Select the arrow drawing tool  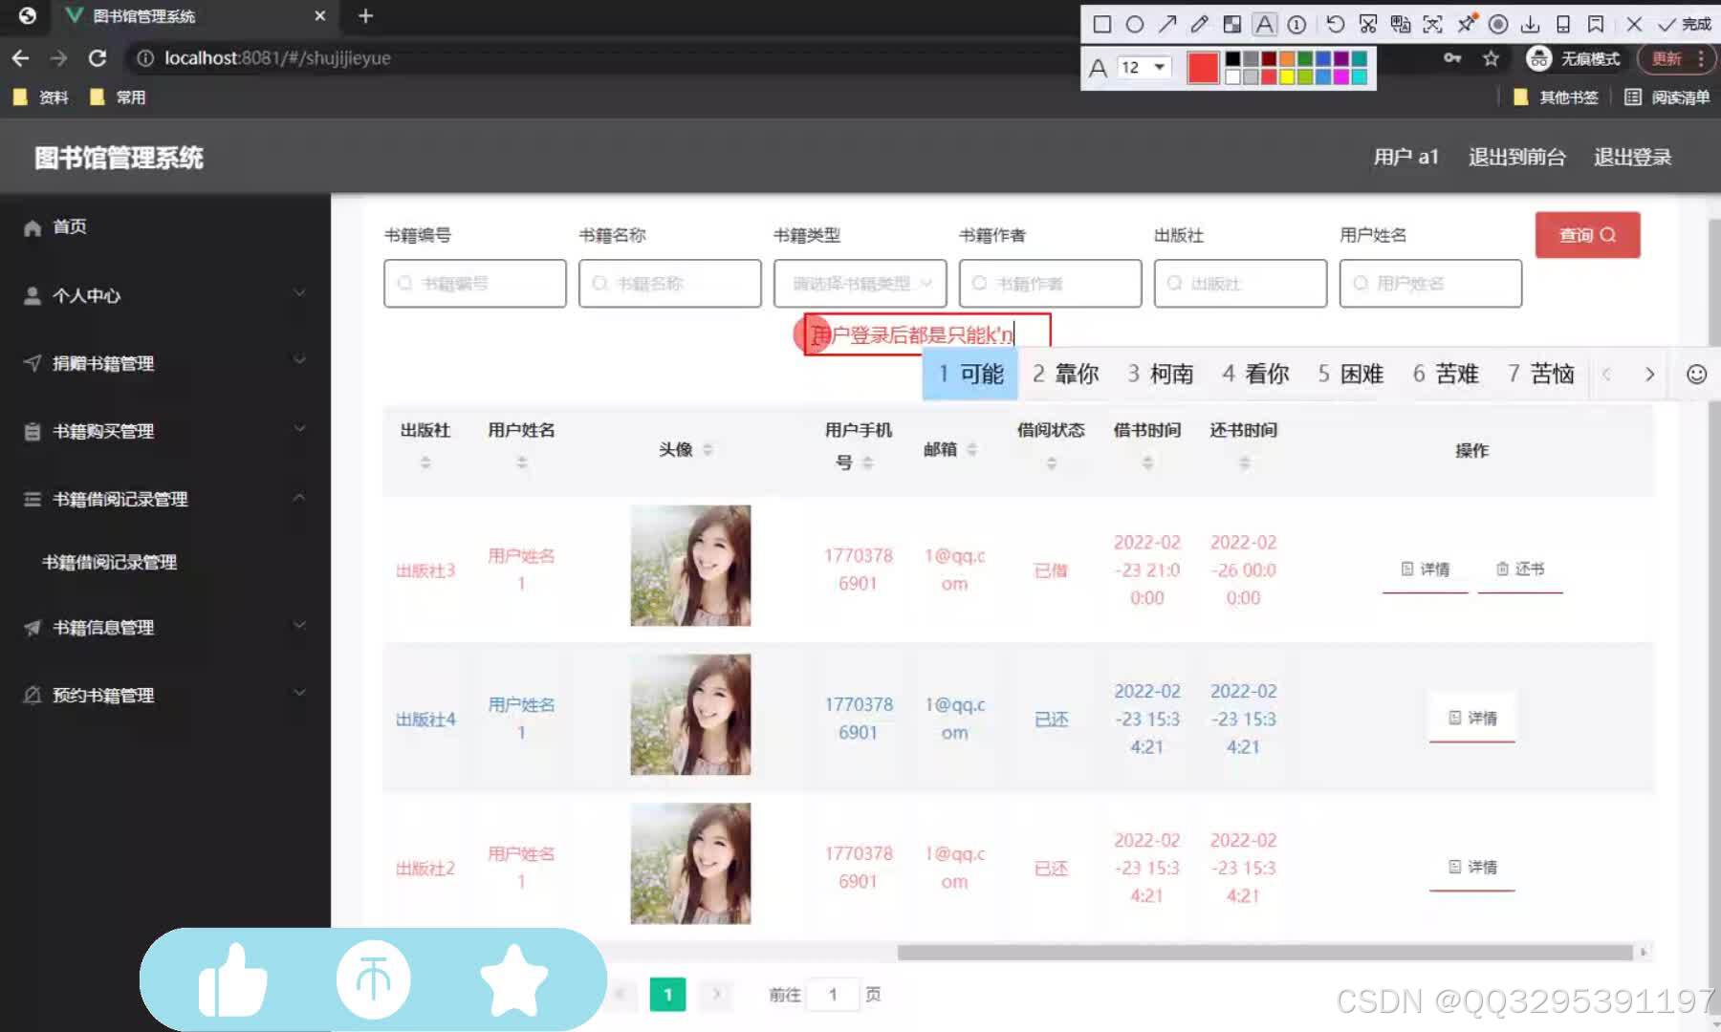point(1167,24)
